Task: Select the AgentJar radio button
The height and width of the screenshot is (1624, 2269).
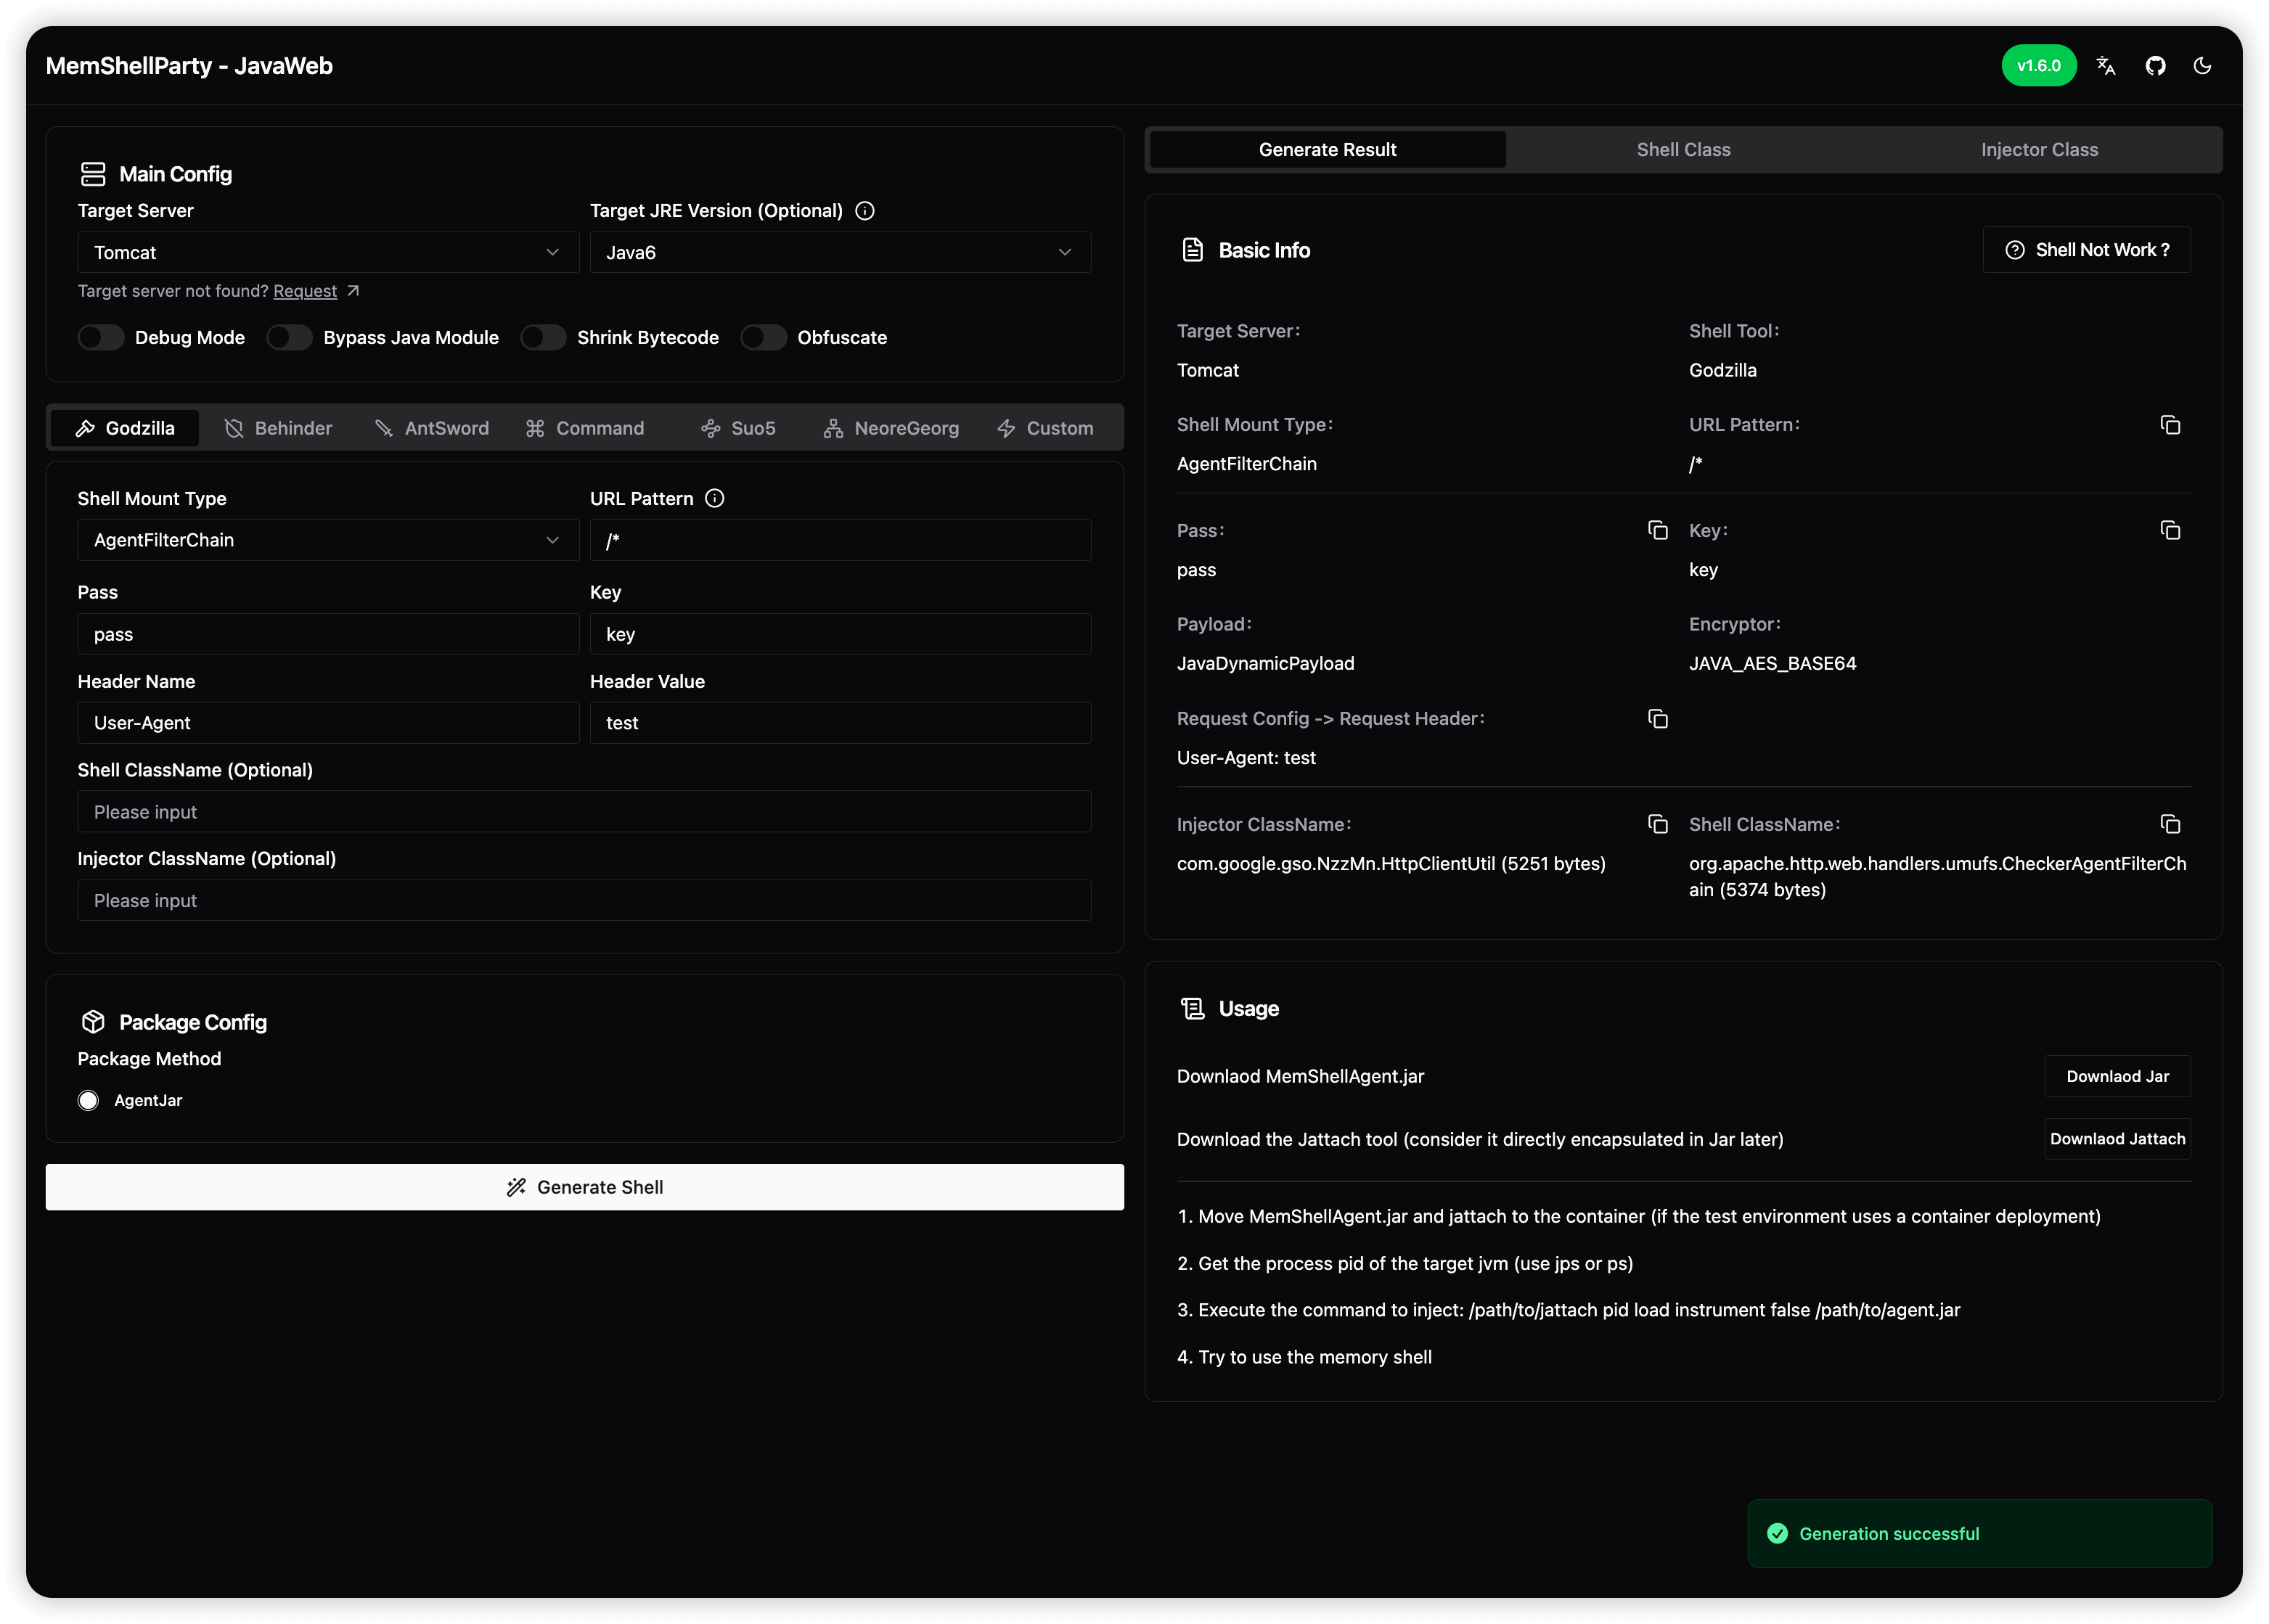Action: pos(88,1100)
